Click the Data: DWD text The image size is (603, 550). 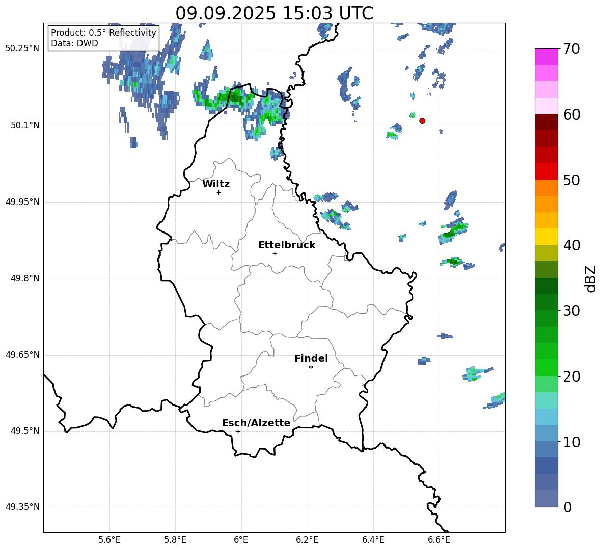[74, 43]
